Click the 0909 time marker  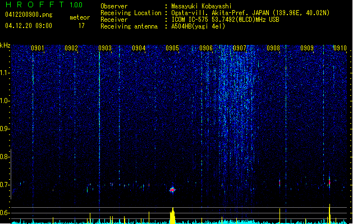(307, 48)
